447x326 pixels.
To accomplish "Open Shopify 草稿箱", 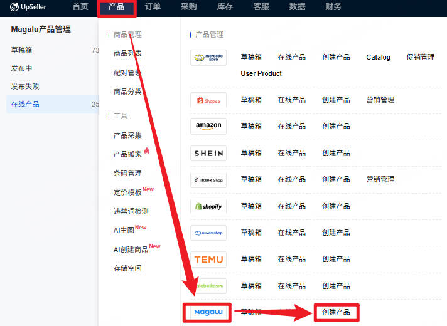I will [251, 206].
